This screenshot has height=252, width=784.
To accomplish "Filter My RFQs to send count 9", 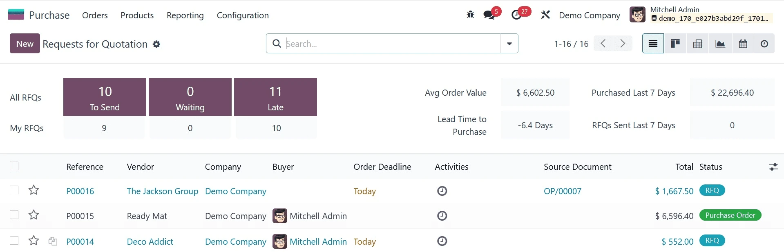I will tap(104, 128).
